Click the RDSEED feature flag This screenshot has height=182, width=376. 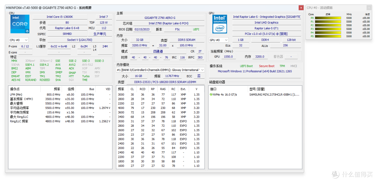click(45, 80)
